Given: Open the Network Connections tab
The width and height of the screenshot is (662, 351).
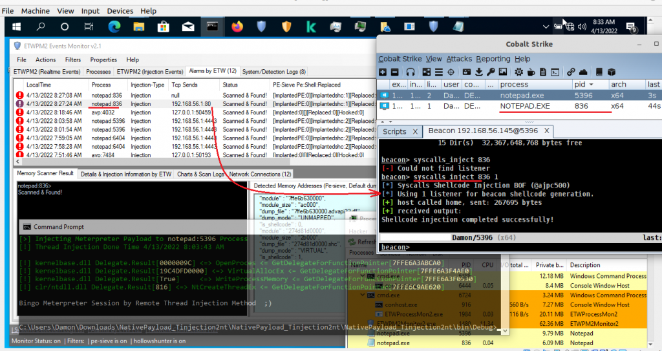Looking at the screenshot, I should pyautogui.click(x=261, y=174).
